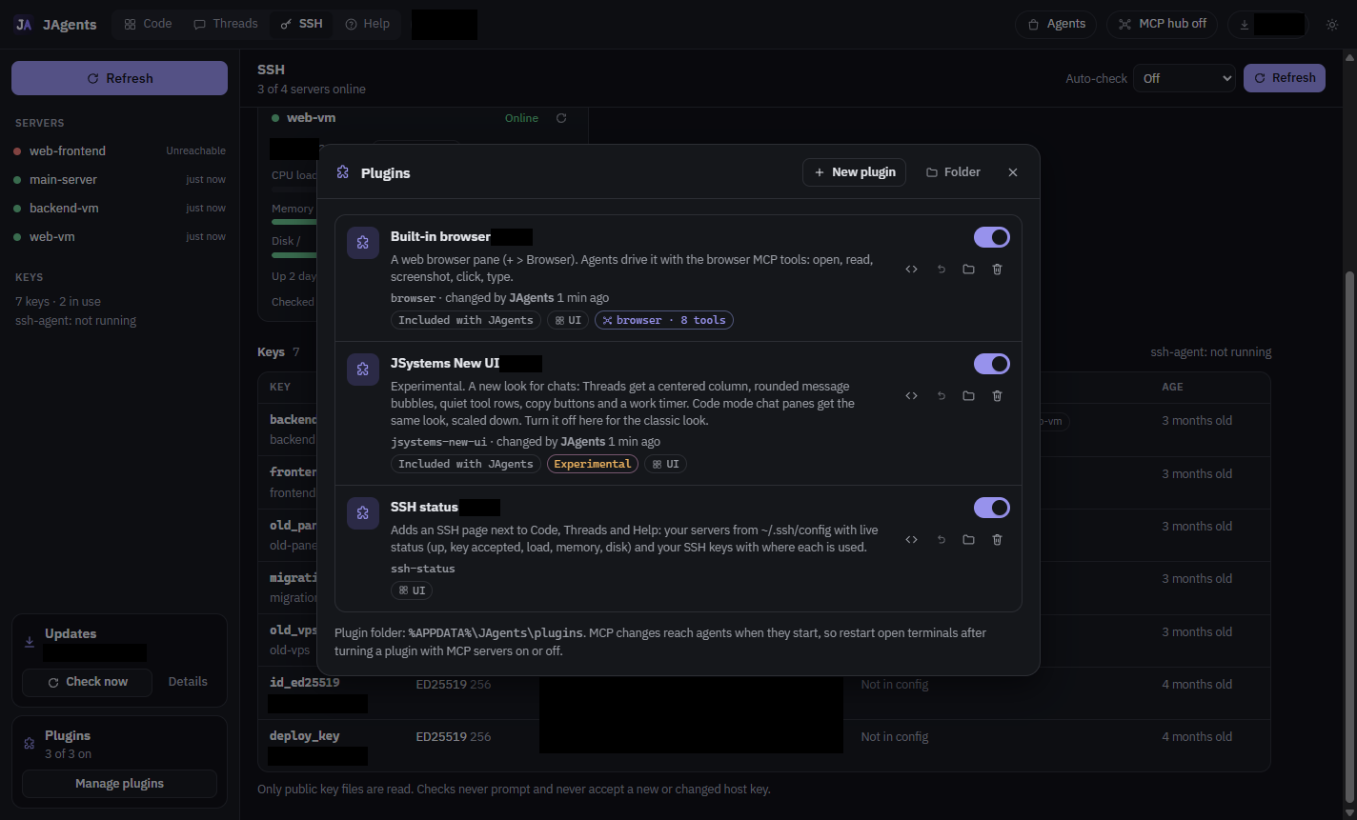
Task: Delete the Built-in browser plugin
Action: coord(997,270)
